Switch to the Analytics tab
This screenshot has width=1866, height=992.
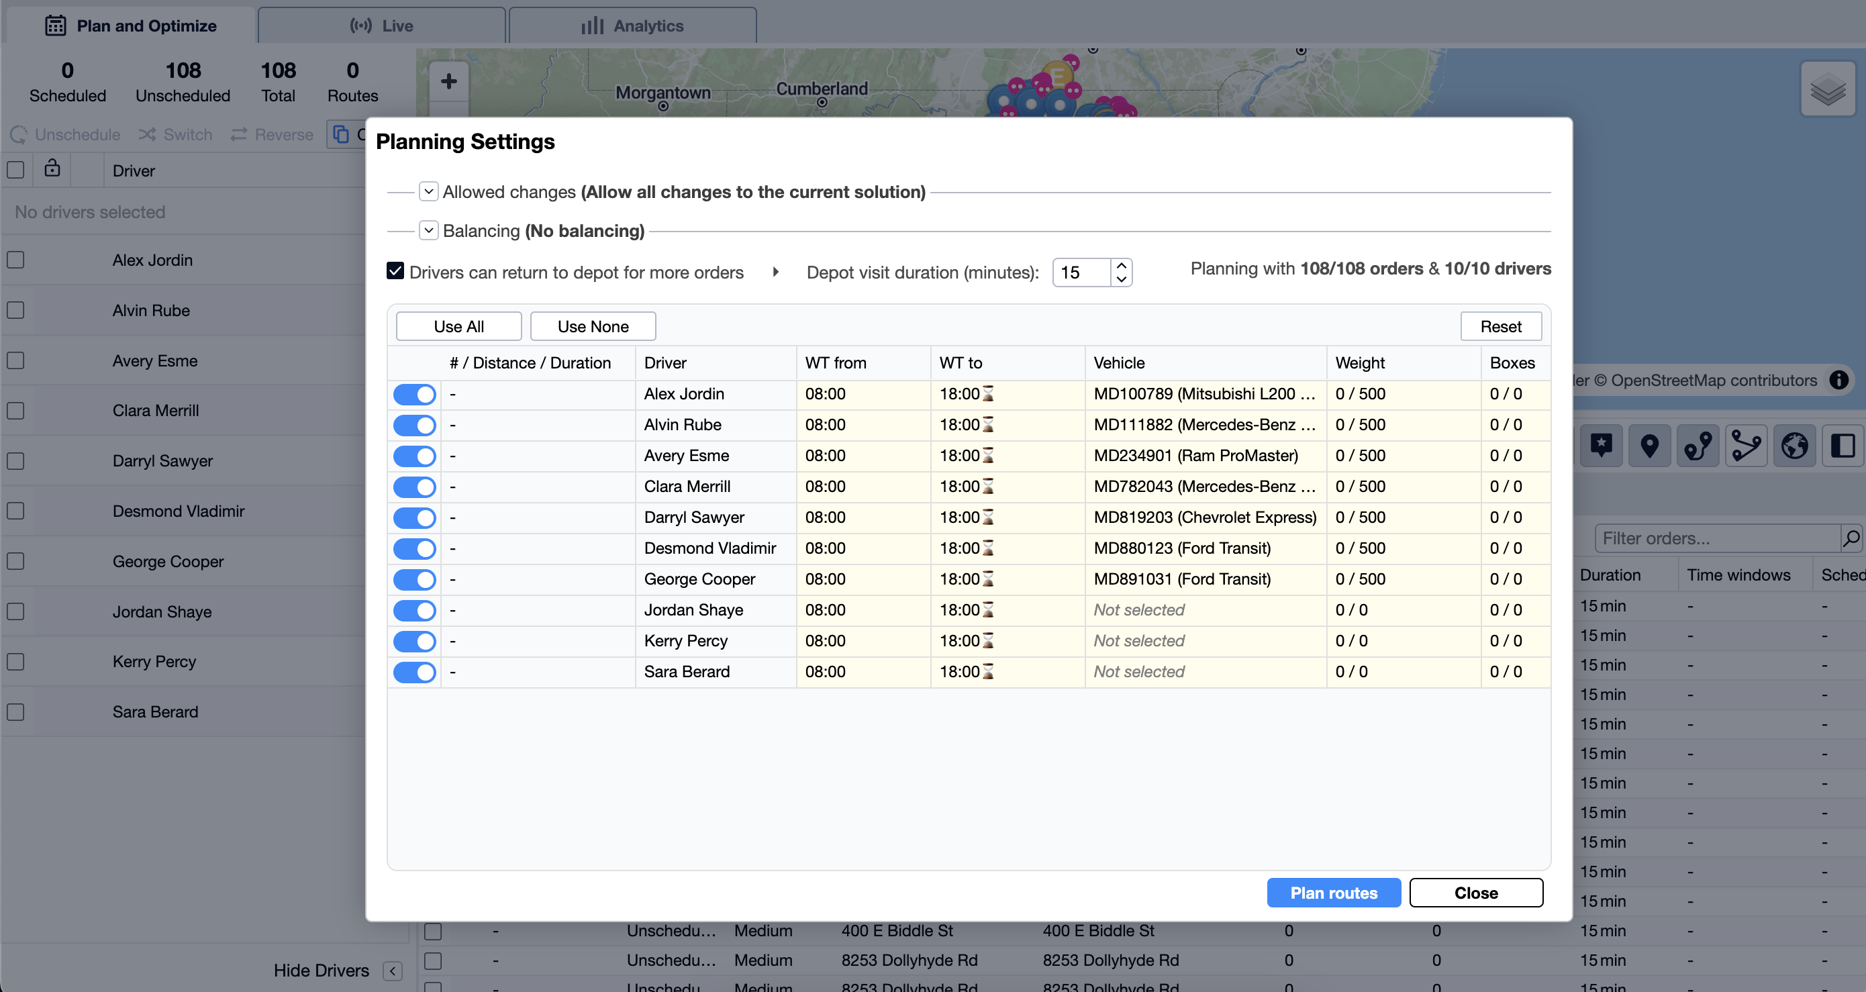point(632,25)
